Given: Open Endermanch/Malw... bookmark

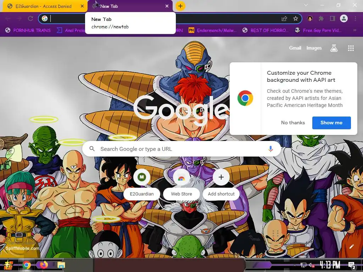Looking at the screenshot, I should [213, 30].
